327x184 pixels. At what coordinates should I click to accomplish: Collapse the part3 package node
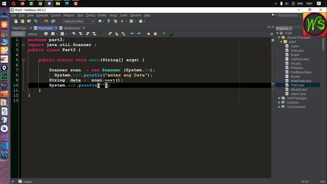coord(281,42)
